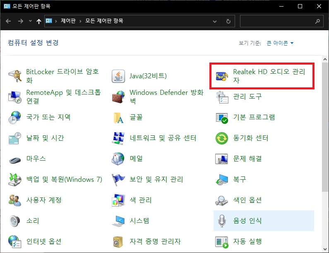
Task: Expand chevron after 제어판 breadcrumb
Action: pos(80,21)
